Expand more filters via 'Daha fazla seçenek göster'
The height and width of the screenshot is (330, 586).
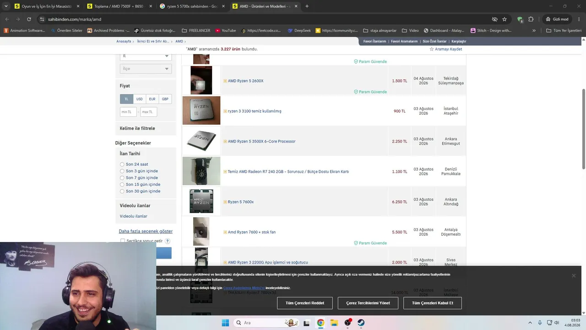pyautogui.click(x=146, y=231)
